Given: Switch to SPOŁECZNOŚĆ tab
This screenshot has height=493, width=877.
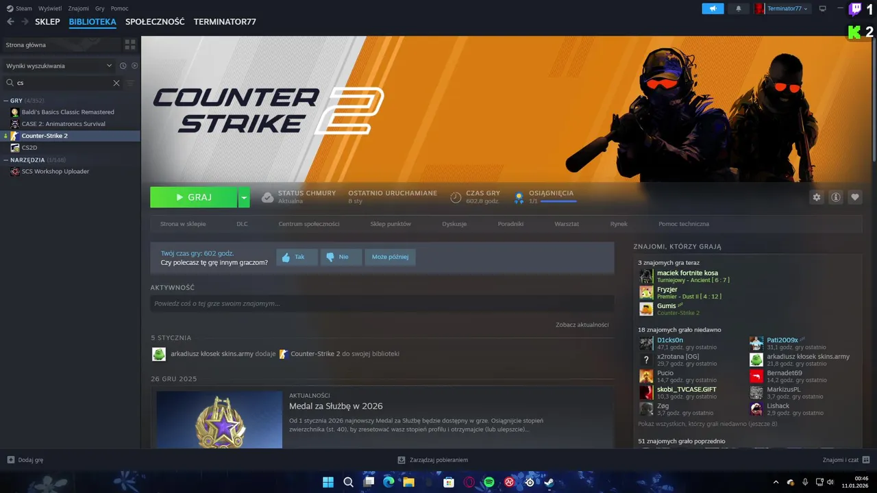Looking at the screenshot, I should tap(155, 22).
